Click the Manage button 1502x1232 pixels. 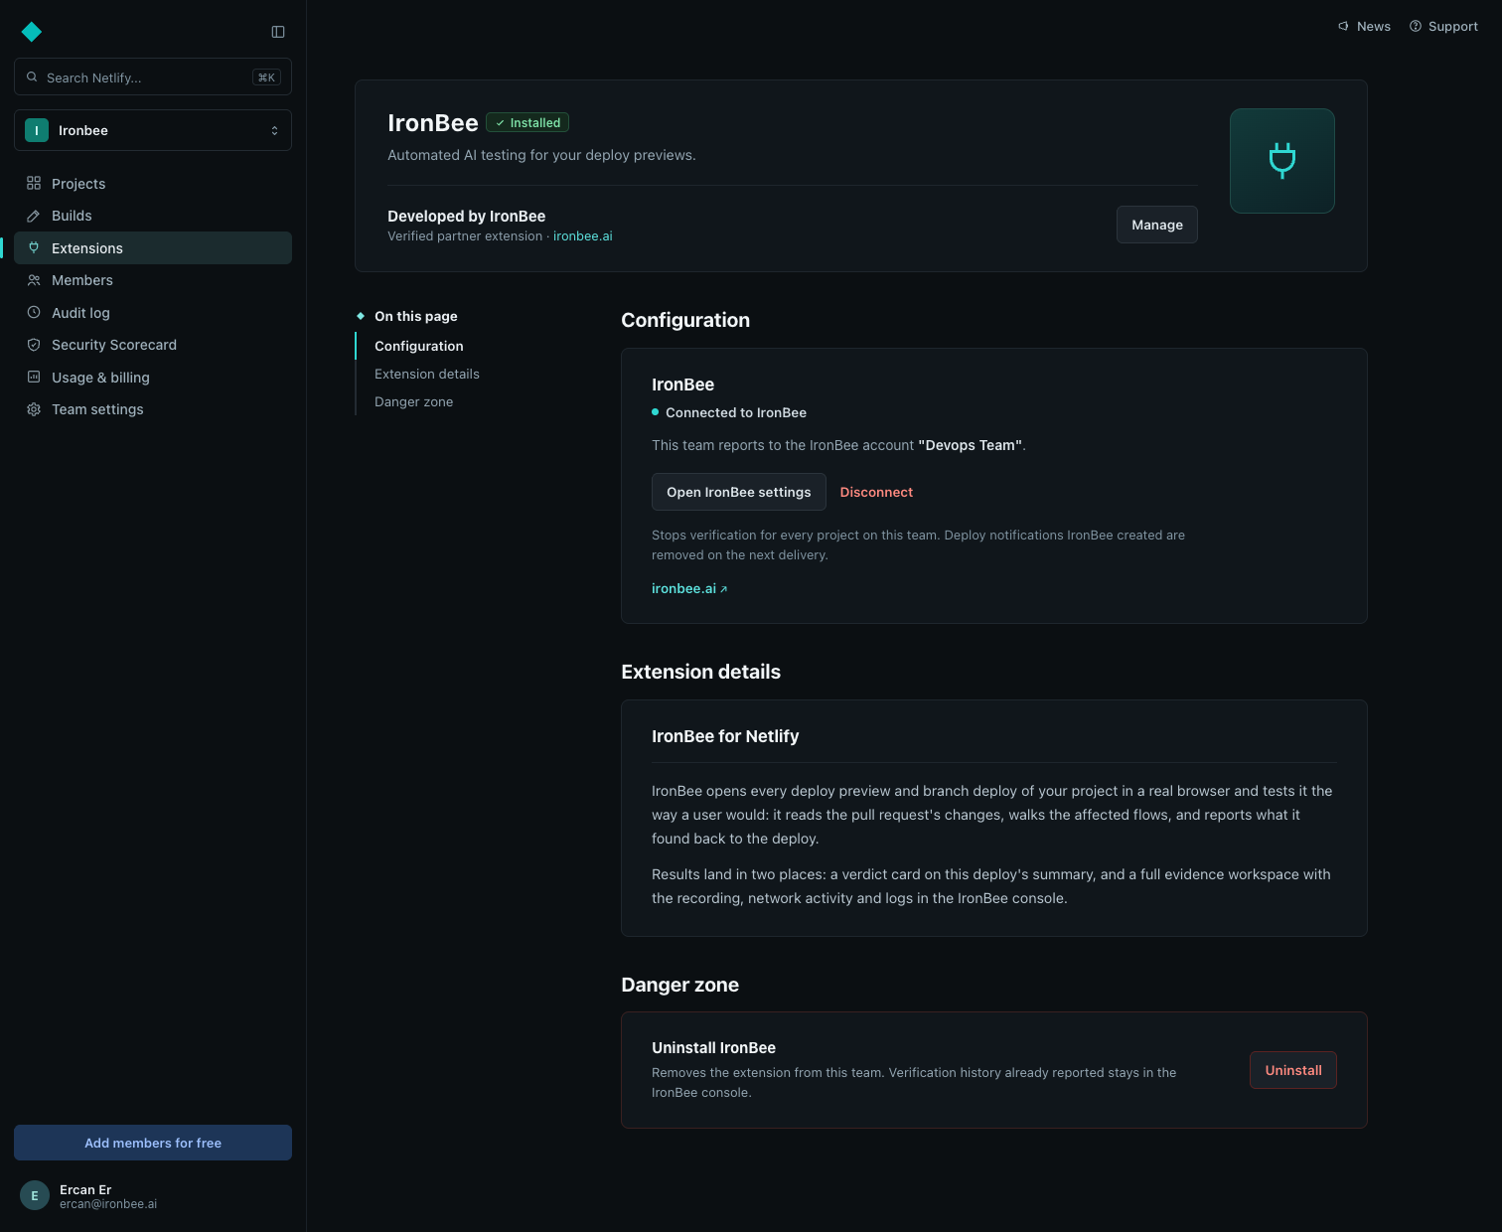click(x=1157, y=225)
